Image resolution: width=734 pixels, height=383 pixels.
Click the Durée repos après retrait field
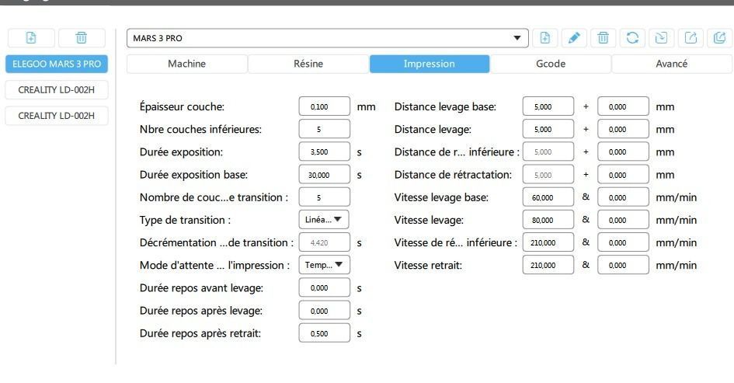coord(324,334)
